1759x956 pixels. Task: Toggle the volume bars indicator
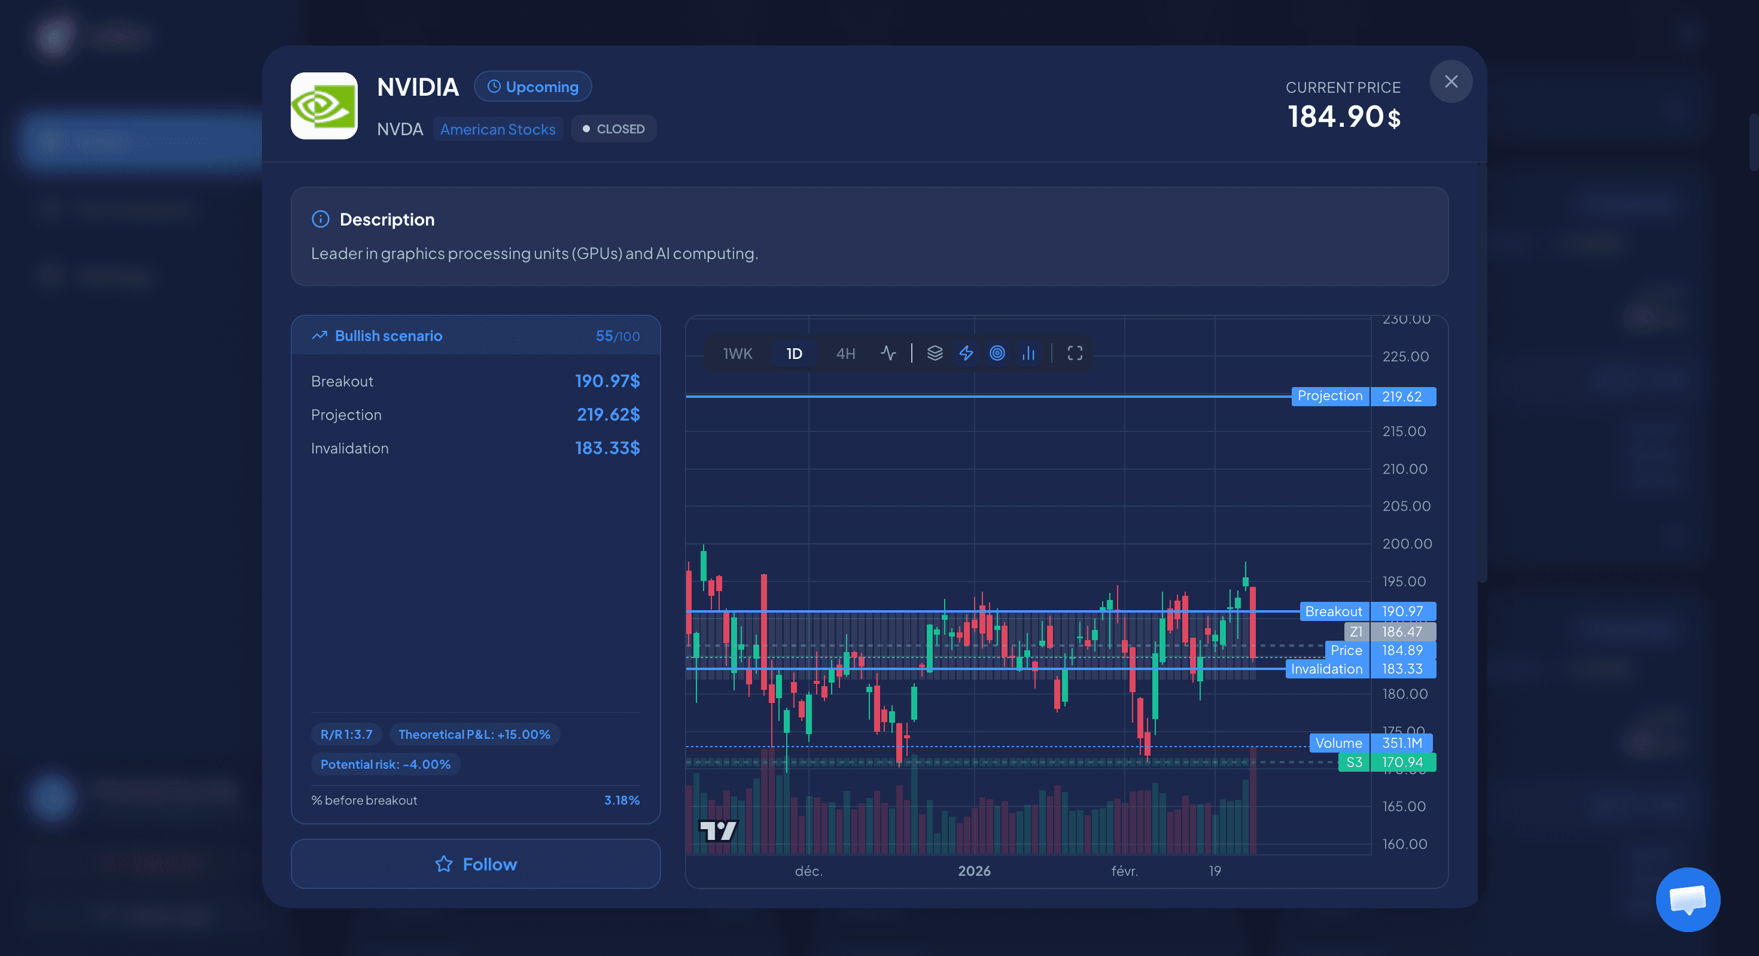(1028, 353)
